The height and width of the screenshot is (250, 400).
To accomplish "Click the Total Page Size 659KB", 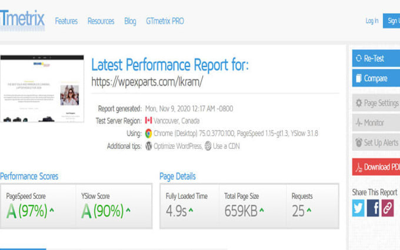I will (241, 211).
